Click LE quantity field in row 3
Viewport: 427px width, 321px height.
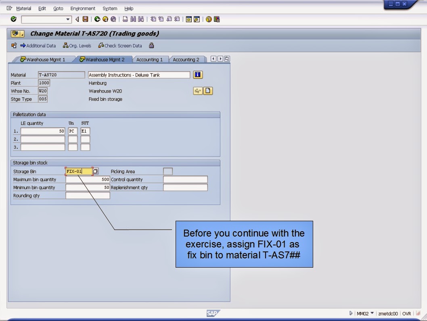point(43,147)
